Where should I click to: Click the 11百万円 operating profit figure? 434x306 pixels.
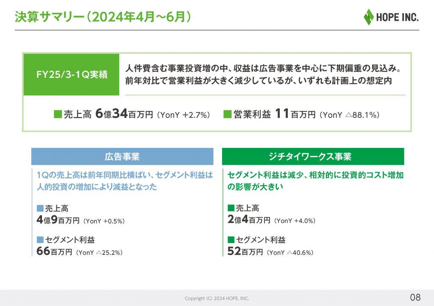click(295, 114)
